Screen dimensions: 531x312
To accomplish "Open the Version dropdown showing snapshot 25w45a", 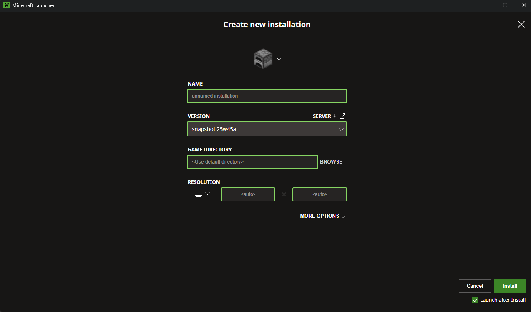I will [x=267, y=129].
